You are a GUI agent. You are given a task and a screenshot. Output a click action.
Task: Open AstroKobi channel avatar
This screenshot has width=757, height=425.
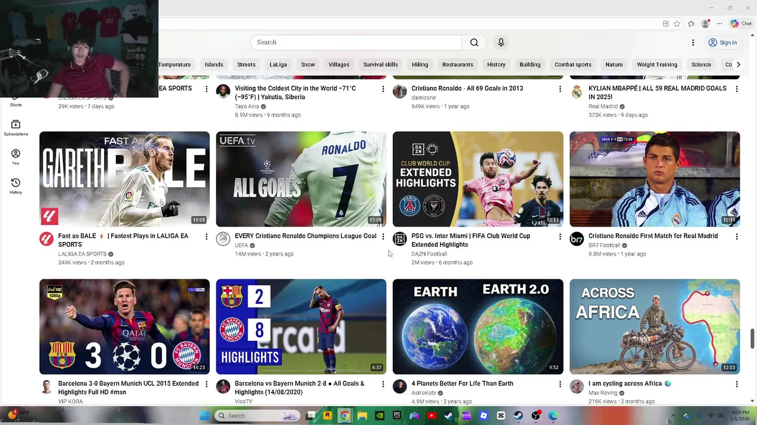[x=400, y=386]
